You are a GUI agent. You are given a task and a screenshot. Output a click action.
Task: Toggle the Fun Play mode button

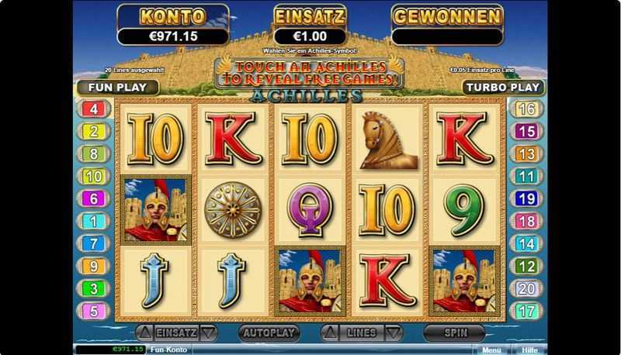click(118, 88)
